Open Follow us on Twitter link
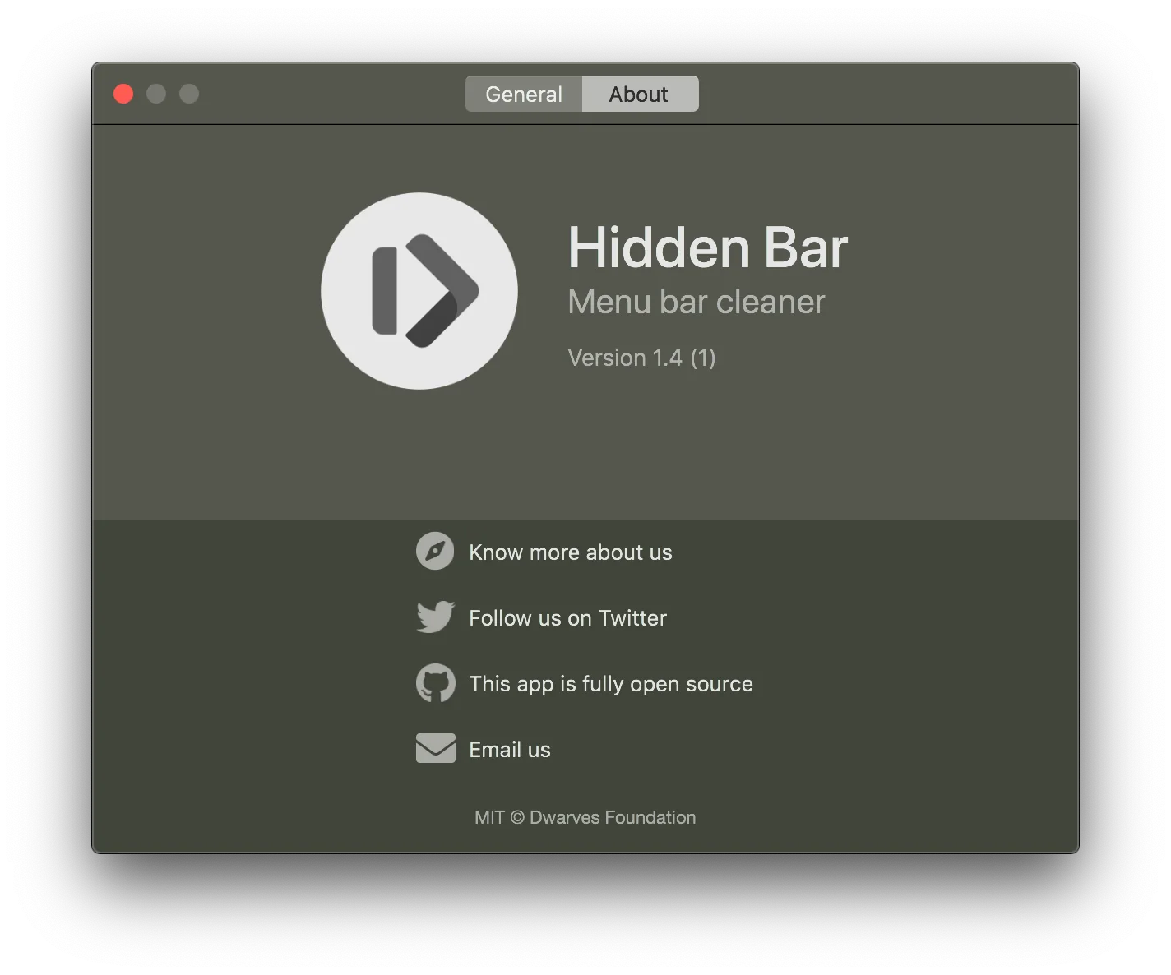The width and height of the screenshot is (1171, 975). click(x=567, y=618)
